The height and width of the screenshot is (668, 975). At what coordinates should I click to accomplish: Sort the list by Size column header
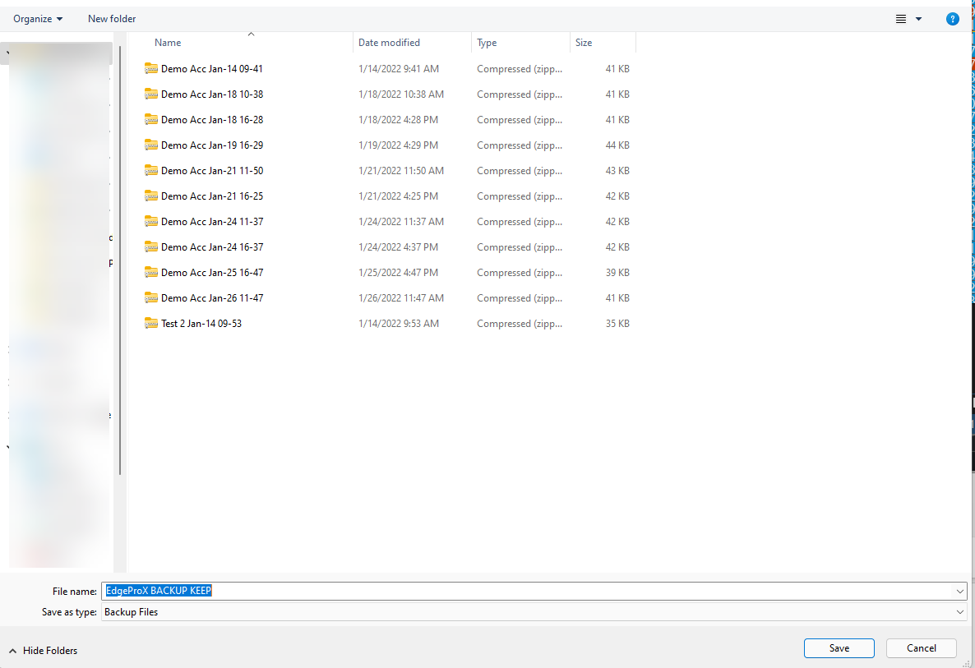pos(584,43)
